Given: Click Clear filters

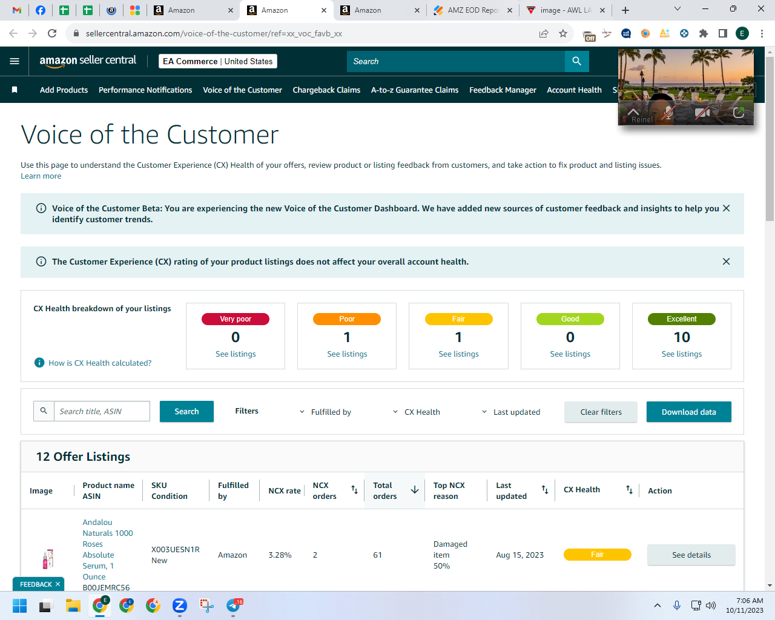Looking at the screenshot, I should click(x=601, y=412).
